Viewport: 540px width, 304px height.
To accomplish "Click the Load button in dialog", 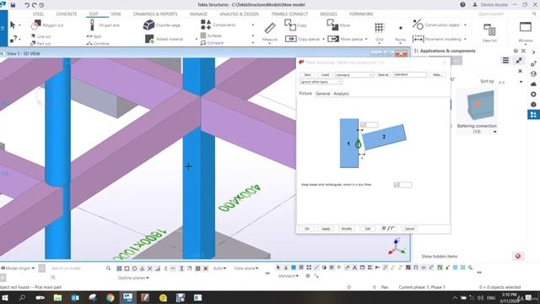I will (x=325, y=75).
